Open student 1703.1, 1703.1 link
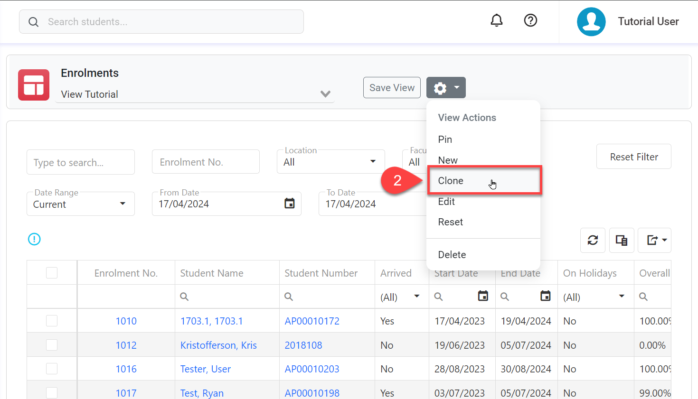Image resolution: width=698 pixels, height=399 pixels. [x=211, y=321]
